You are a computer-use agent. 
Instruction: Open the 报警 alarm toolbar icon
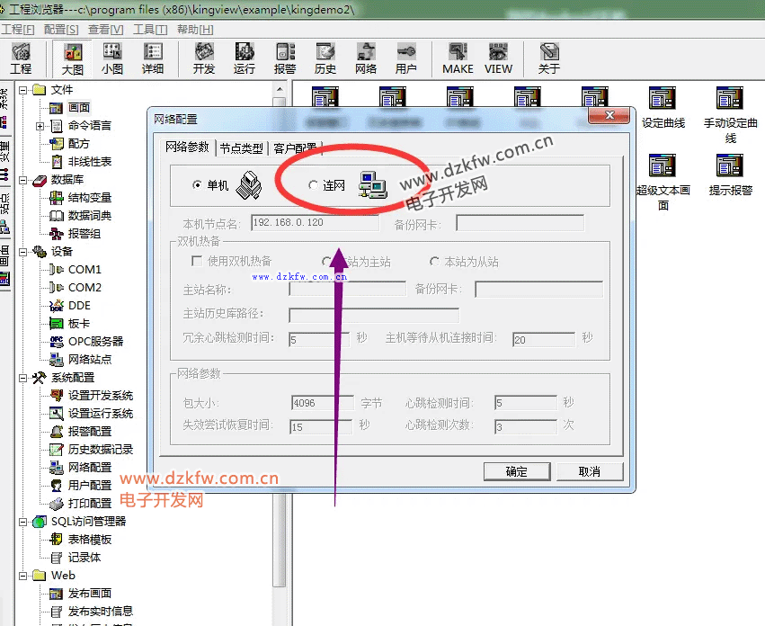[285, 58]
